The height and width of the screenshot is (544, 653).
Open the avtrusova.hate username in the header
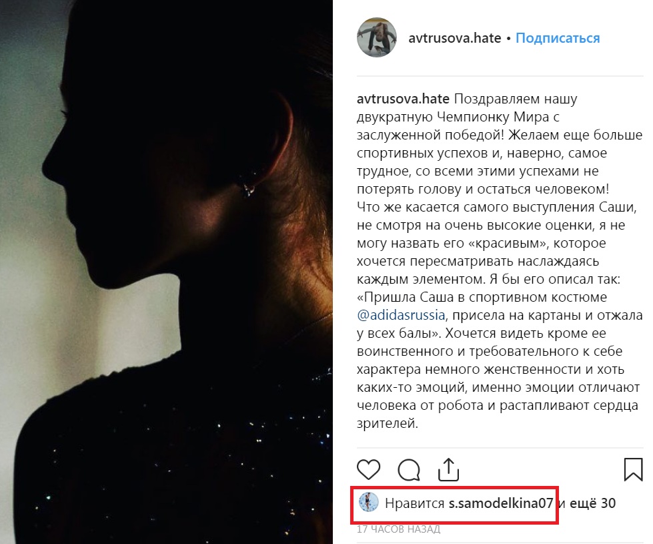454,38
